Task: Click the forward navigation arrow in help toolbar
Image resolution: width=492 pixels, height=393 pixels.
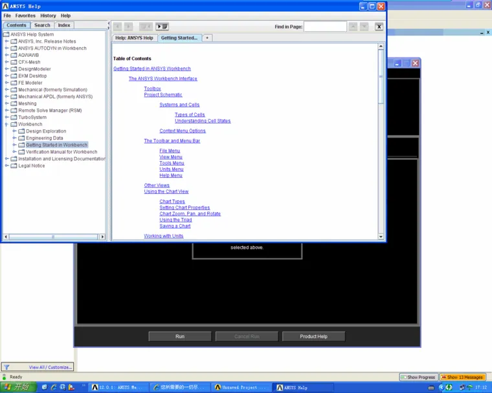Action: click(128, 27)
